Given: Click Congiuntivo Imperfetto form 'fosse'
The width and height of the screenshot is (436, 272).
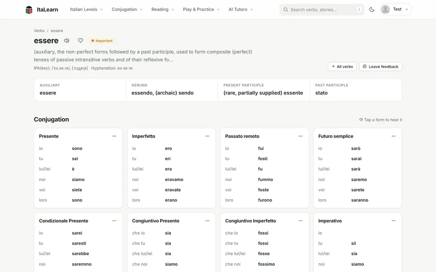Looking at the screenshot, I should tap(264, 254).
